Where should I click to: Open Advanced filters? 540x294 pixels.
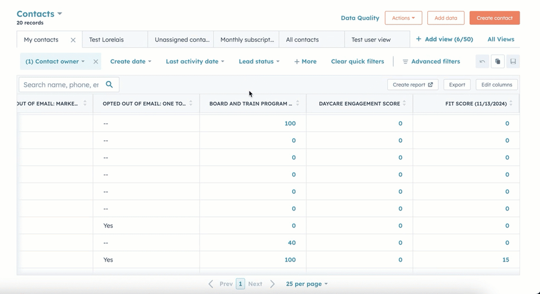(431, 62)
